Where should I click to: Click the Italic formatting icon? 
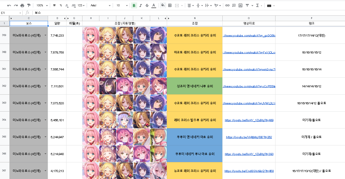(x=140, y=5)
